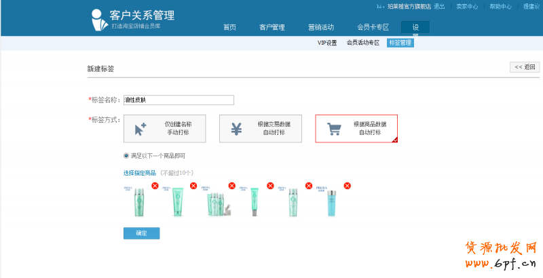543x278 pixels.
Task: Delete the third product set using red X
Action: [232, 186]
